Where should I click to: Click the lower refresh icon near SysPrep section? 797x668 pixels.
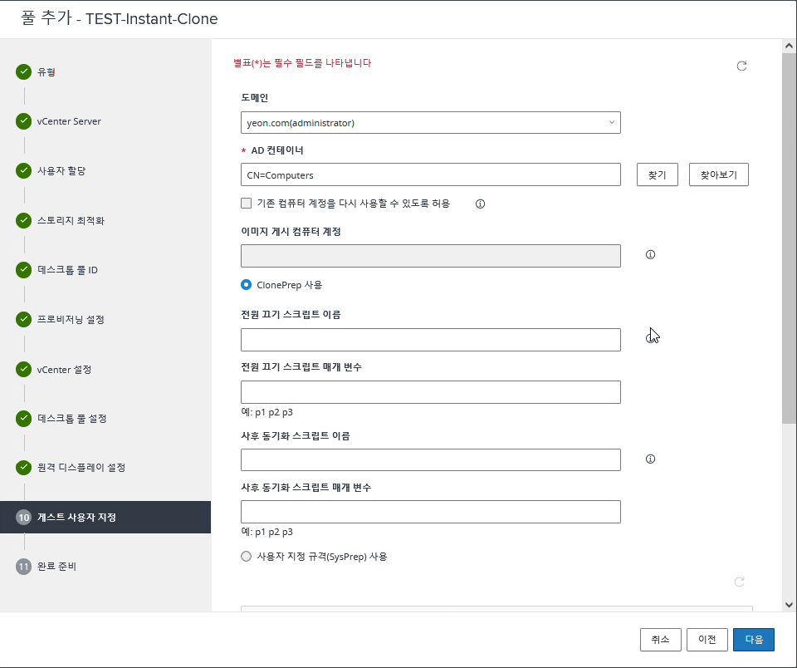740,582
